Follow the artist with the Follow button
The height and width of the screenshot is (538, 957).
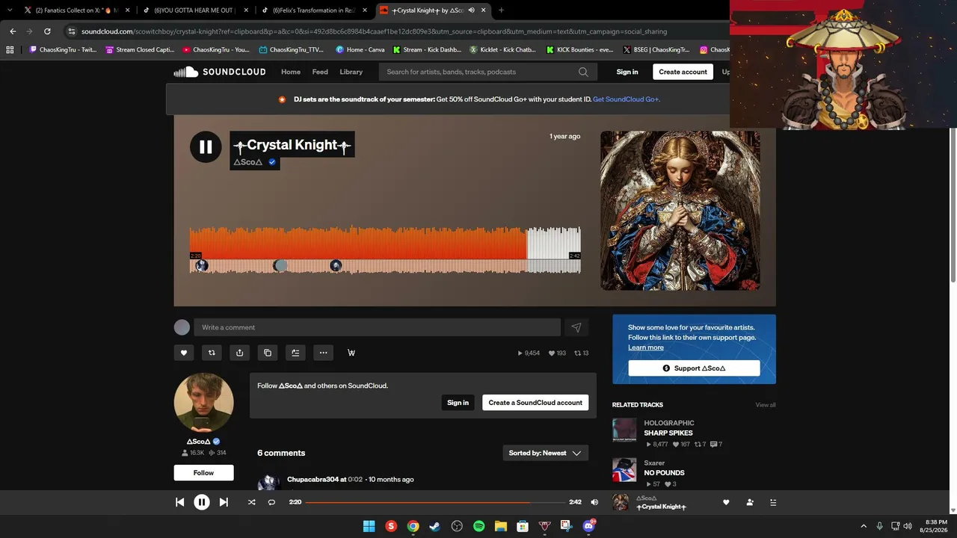203,473
